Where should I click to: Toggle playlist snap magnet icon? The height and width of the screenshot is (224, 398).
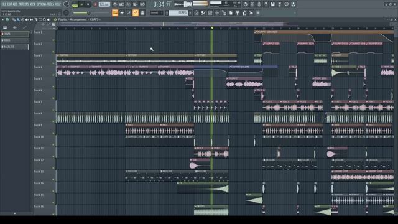tap(7, 19)
